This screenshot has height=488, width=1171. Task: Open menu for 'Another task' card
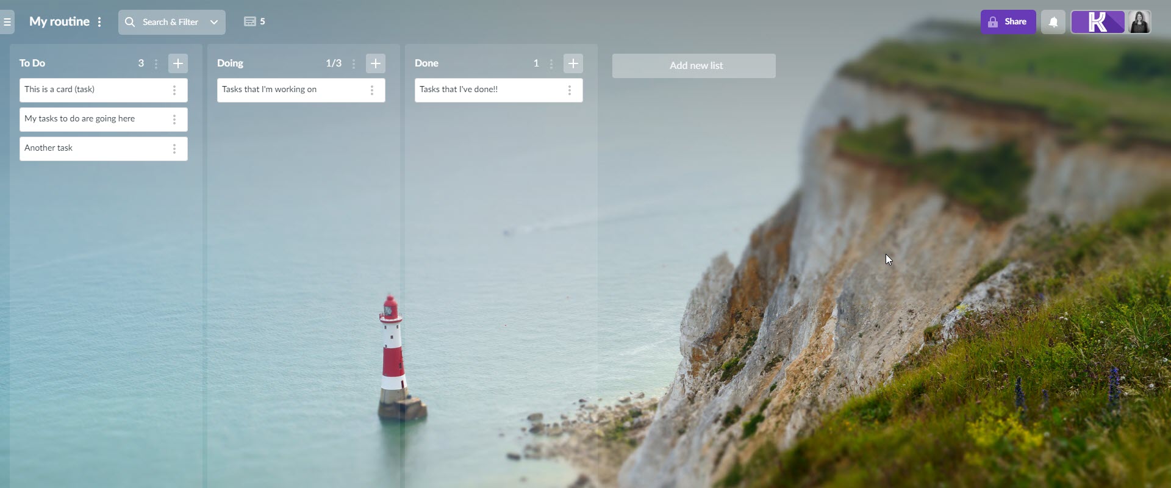coord(174,149)
